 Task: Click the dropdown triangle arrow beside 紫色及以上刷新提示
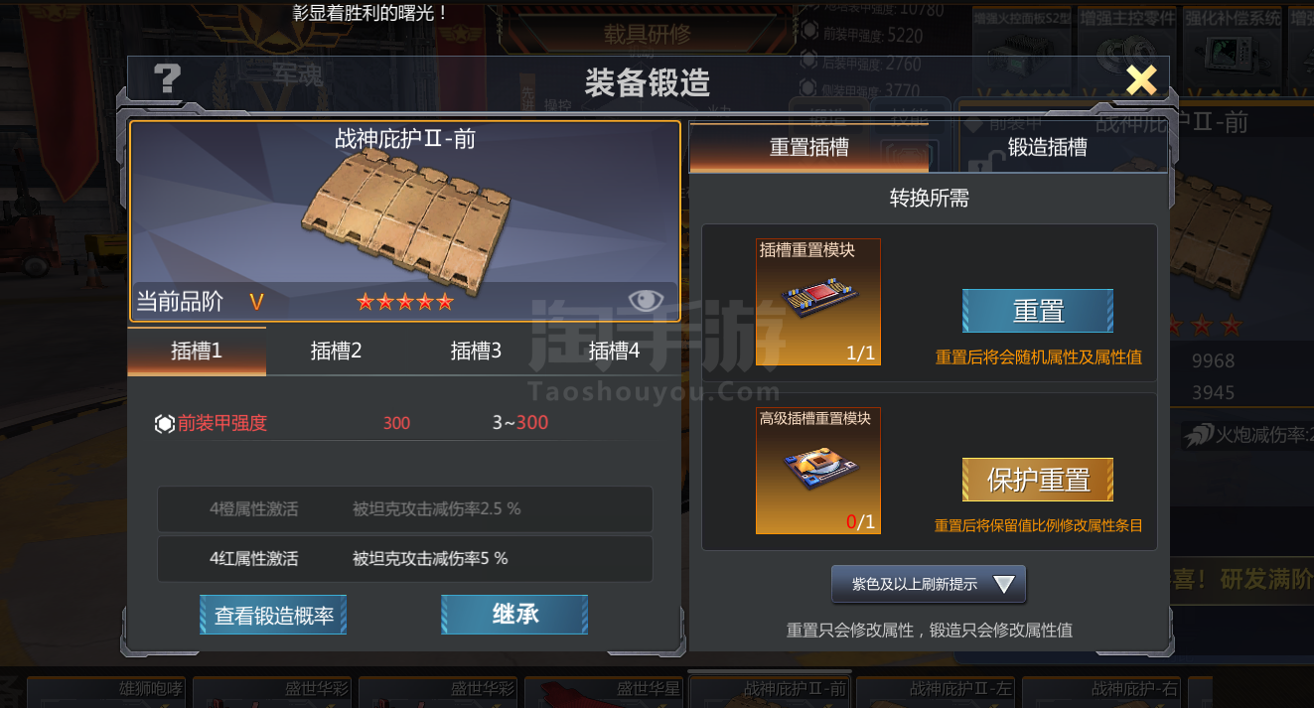click(x=1004, y=585)
